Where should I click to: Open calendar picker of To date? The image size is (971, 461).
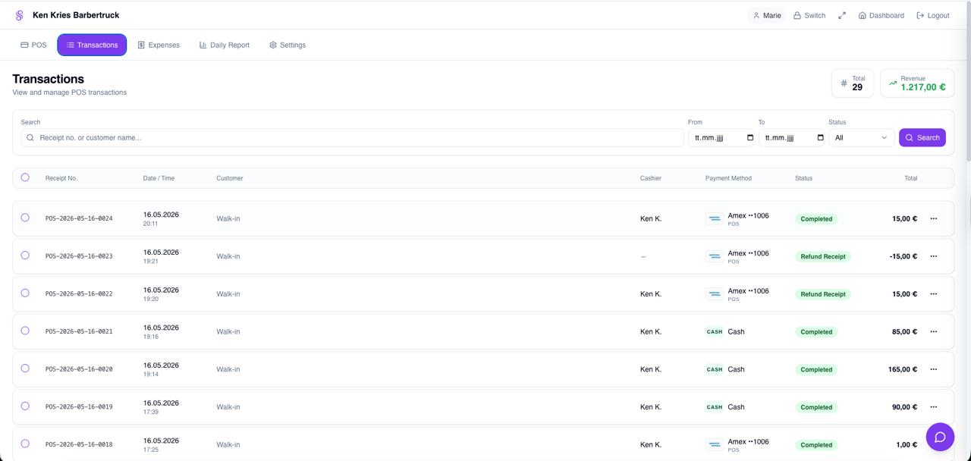click(820, 138)
